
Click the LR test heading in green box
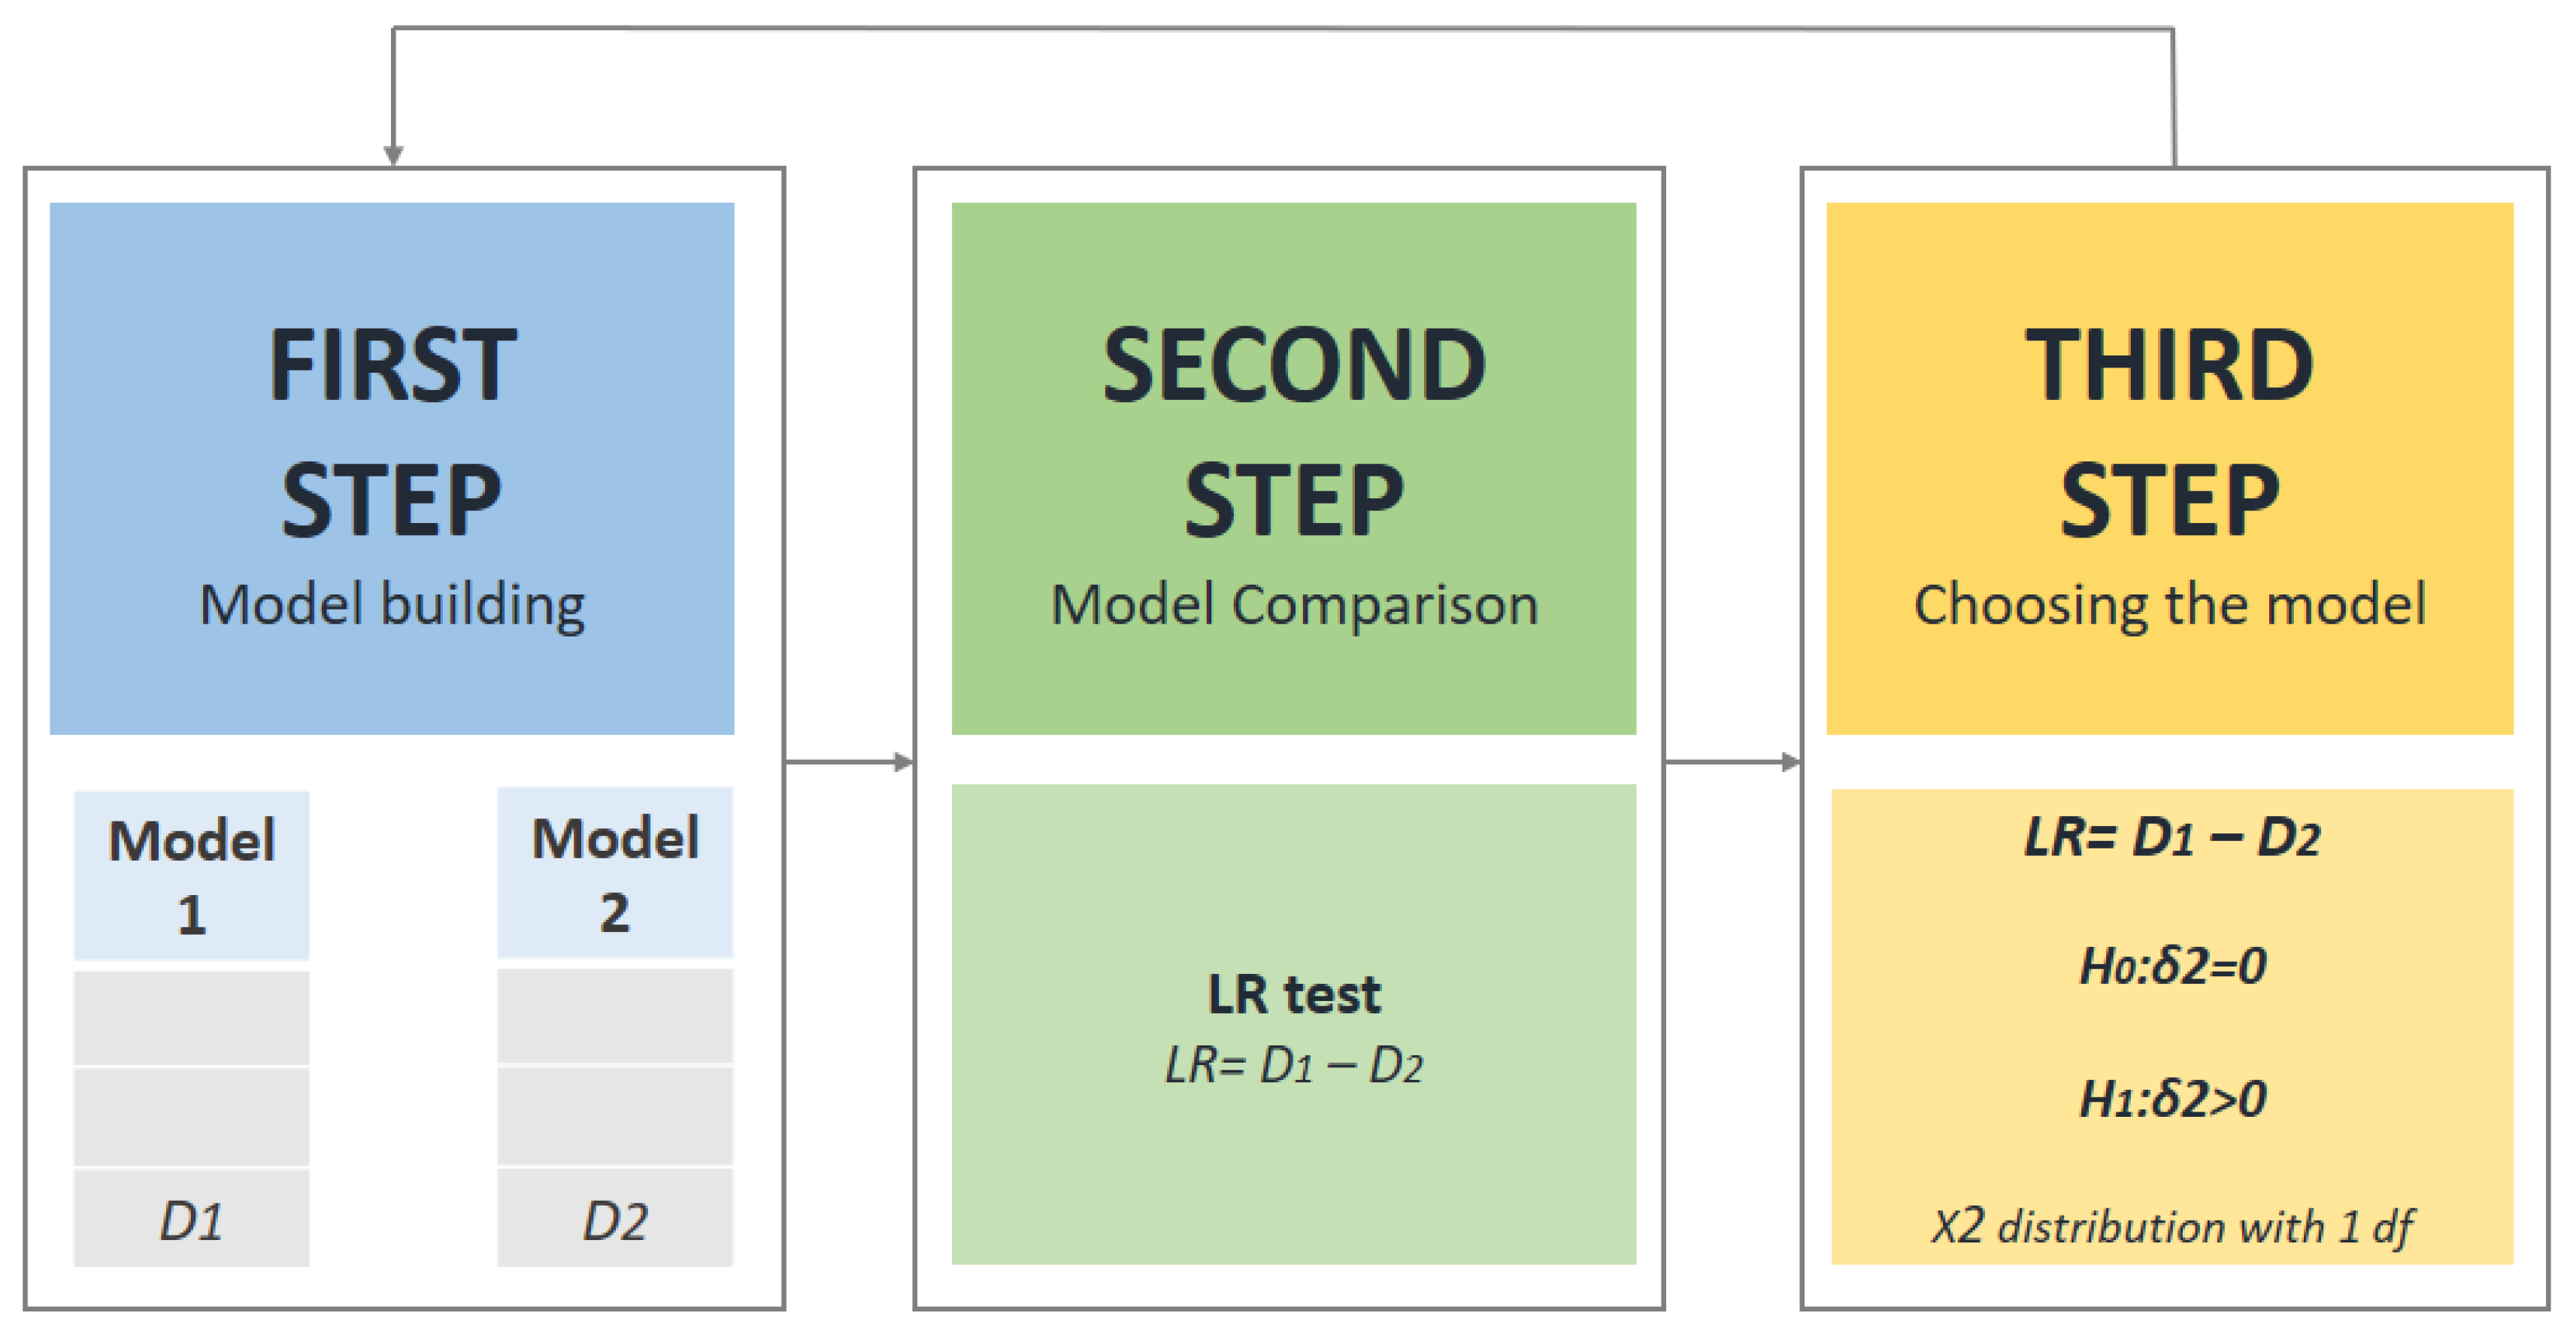click(x=1293, y=994)
